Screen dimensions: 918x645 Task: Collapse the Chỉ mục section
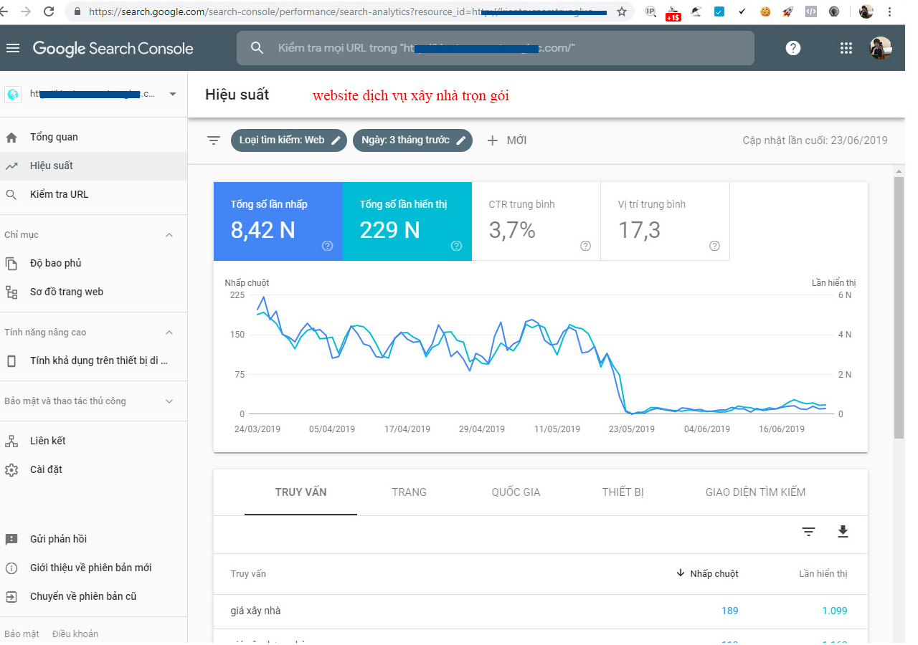(x=169, y=235)
